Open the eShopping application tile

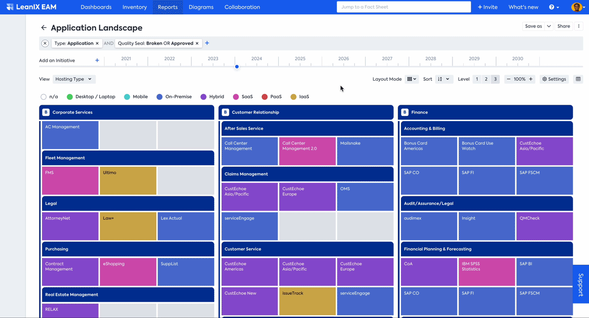tap(128, 272)
